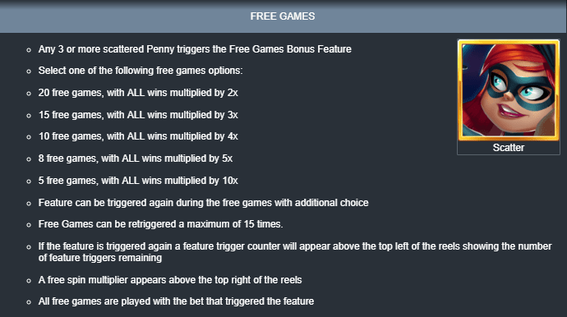Screen dimensions: 567x317
Task: Click 'retriggered a maximum of 15 times' line
Action: tap(160, 224)
